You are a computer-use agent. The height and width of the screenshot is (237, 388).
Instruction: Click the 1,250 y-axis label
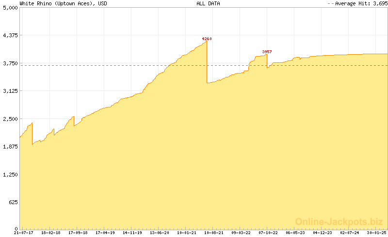[10, 175]
